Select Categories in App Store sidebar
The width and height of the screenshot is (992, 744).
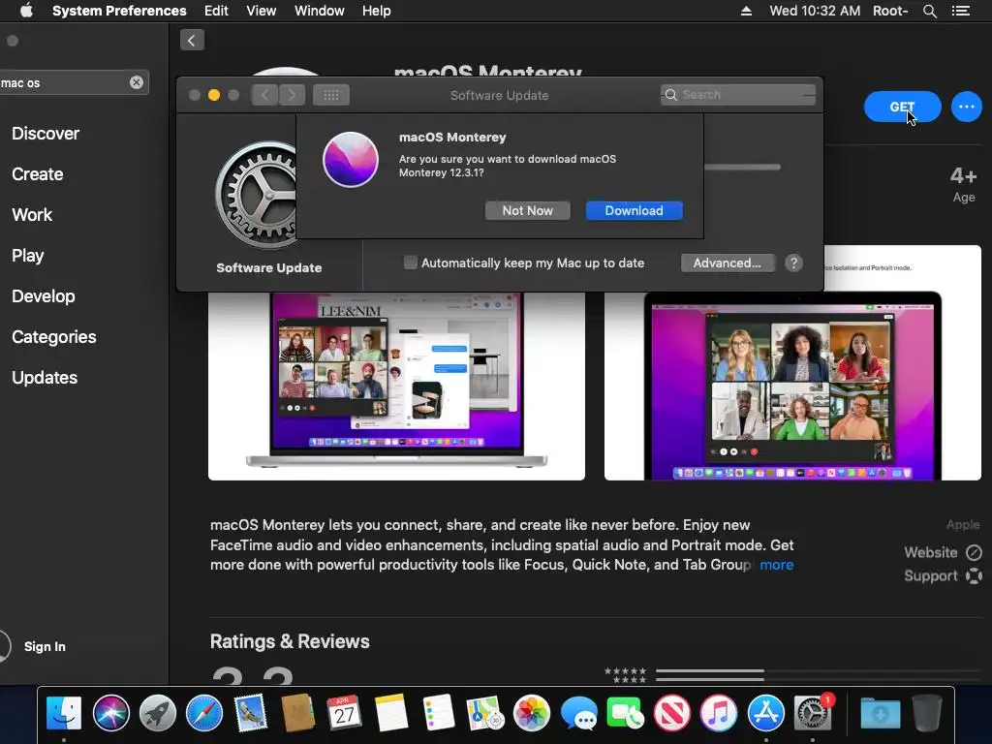click(54, 336)
